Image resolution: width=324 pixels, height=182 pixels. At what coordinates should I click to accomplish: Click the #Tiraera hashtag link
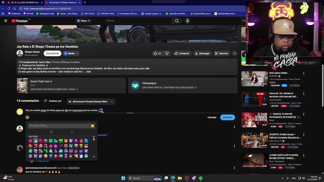pyautogui.click(x=56, y=62)
